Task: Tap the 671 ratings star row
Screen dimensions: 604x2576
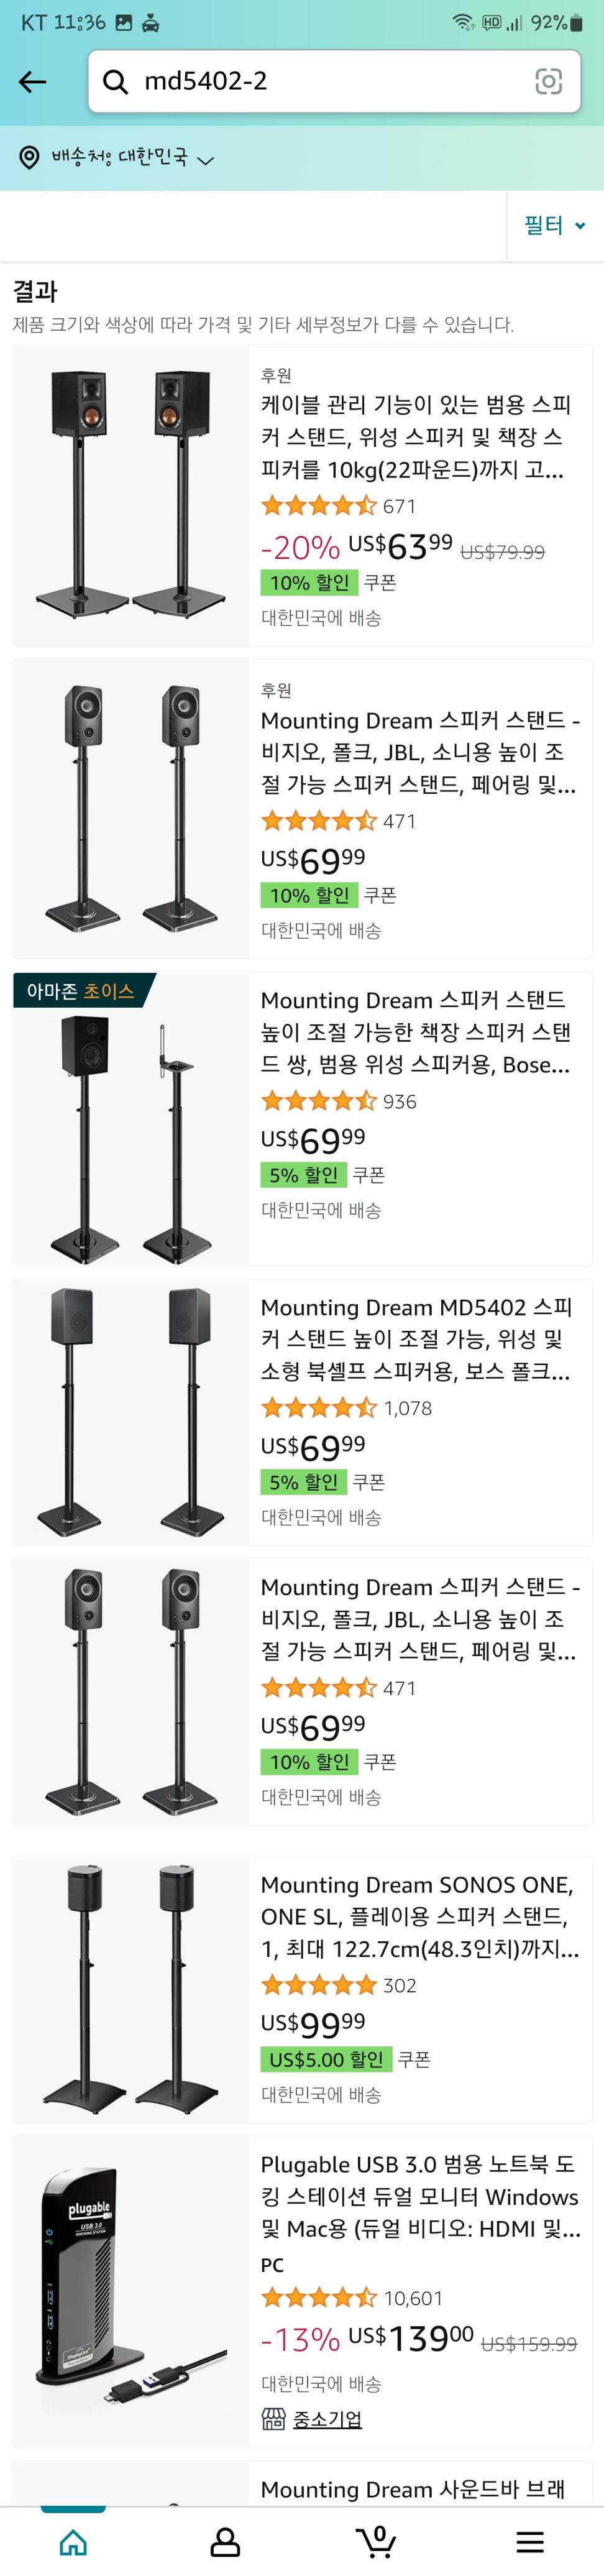Action: coord(338,506)
